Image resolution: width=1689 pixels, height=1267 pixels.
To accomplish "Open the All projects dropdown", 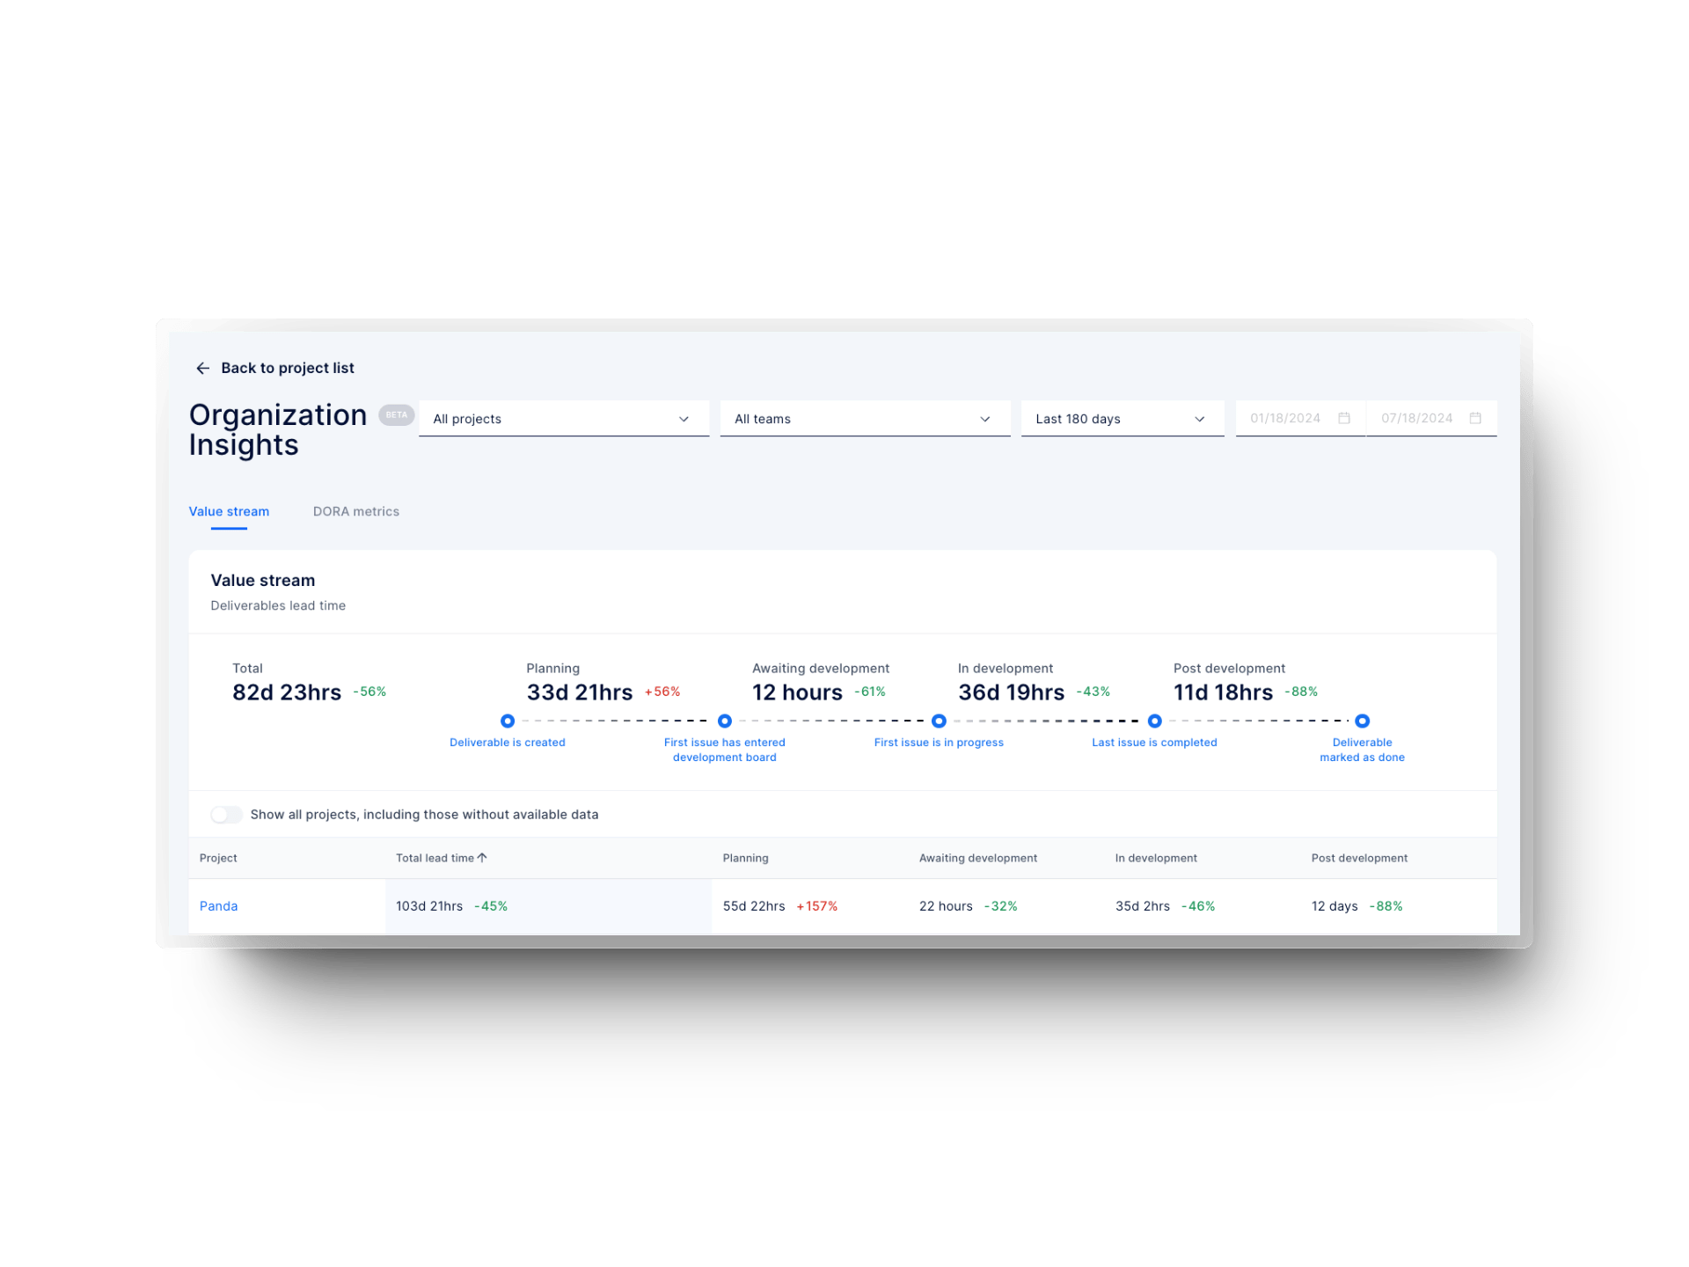I will pyautogui.click(x=563, y=418).
